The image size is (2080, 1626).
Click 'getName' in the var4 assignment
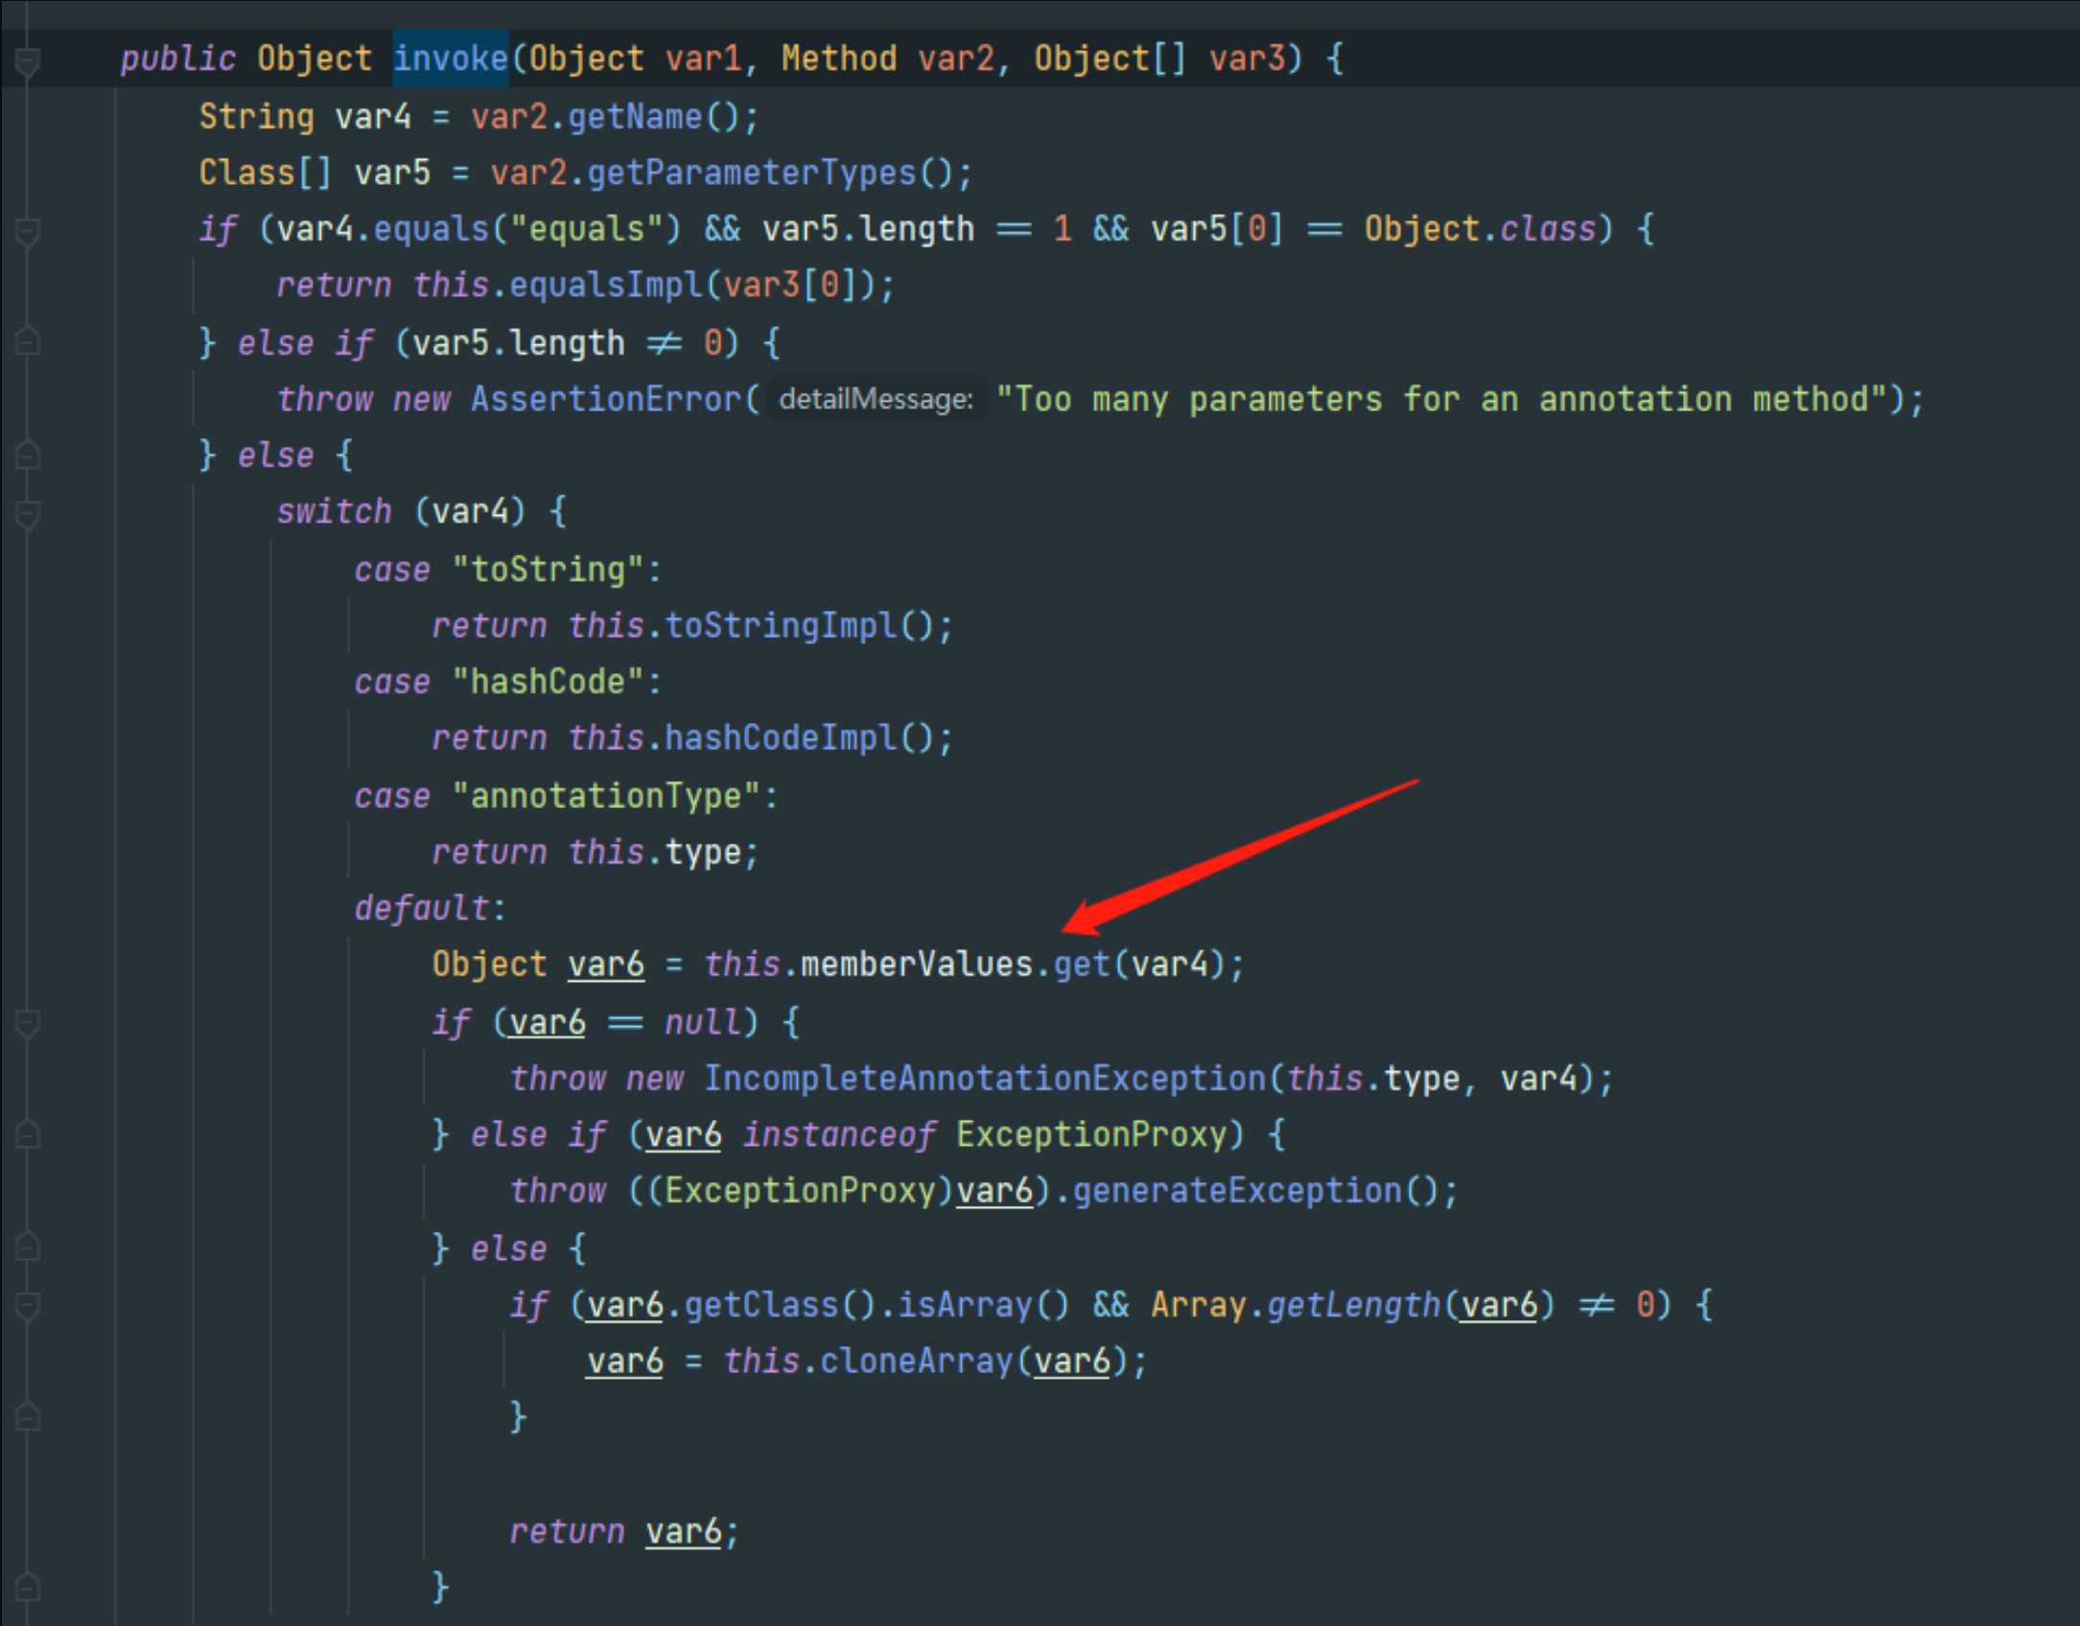click(635, 117)
